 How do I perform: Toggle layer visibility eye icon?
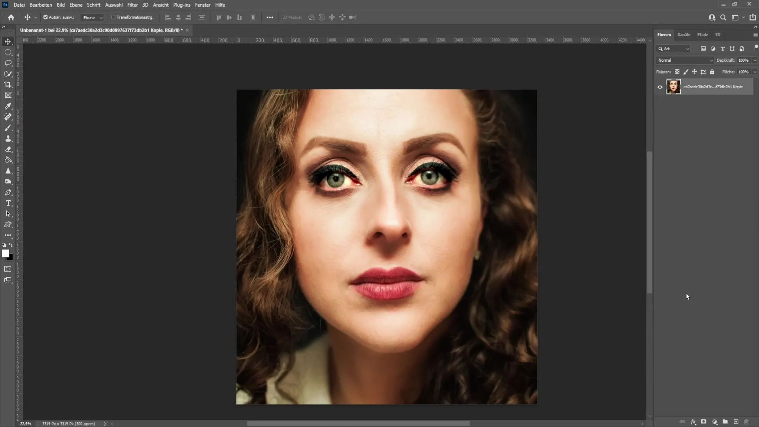click(660, 87)
